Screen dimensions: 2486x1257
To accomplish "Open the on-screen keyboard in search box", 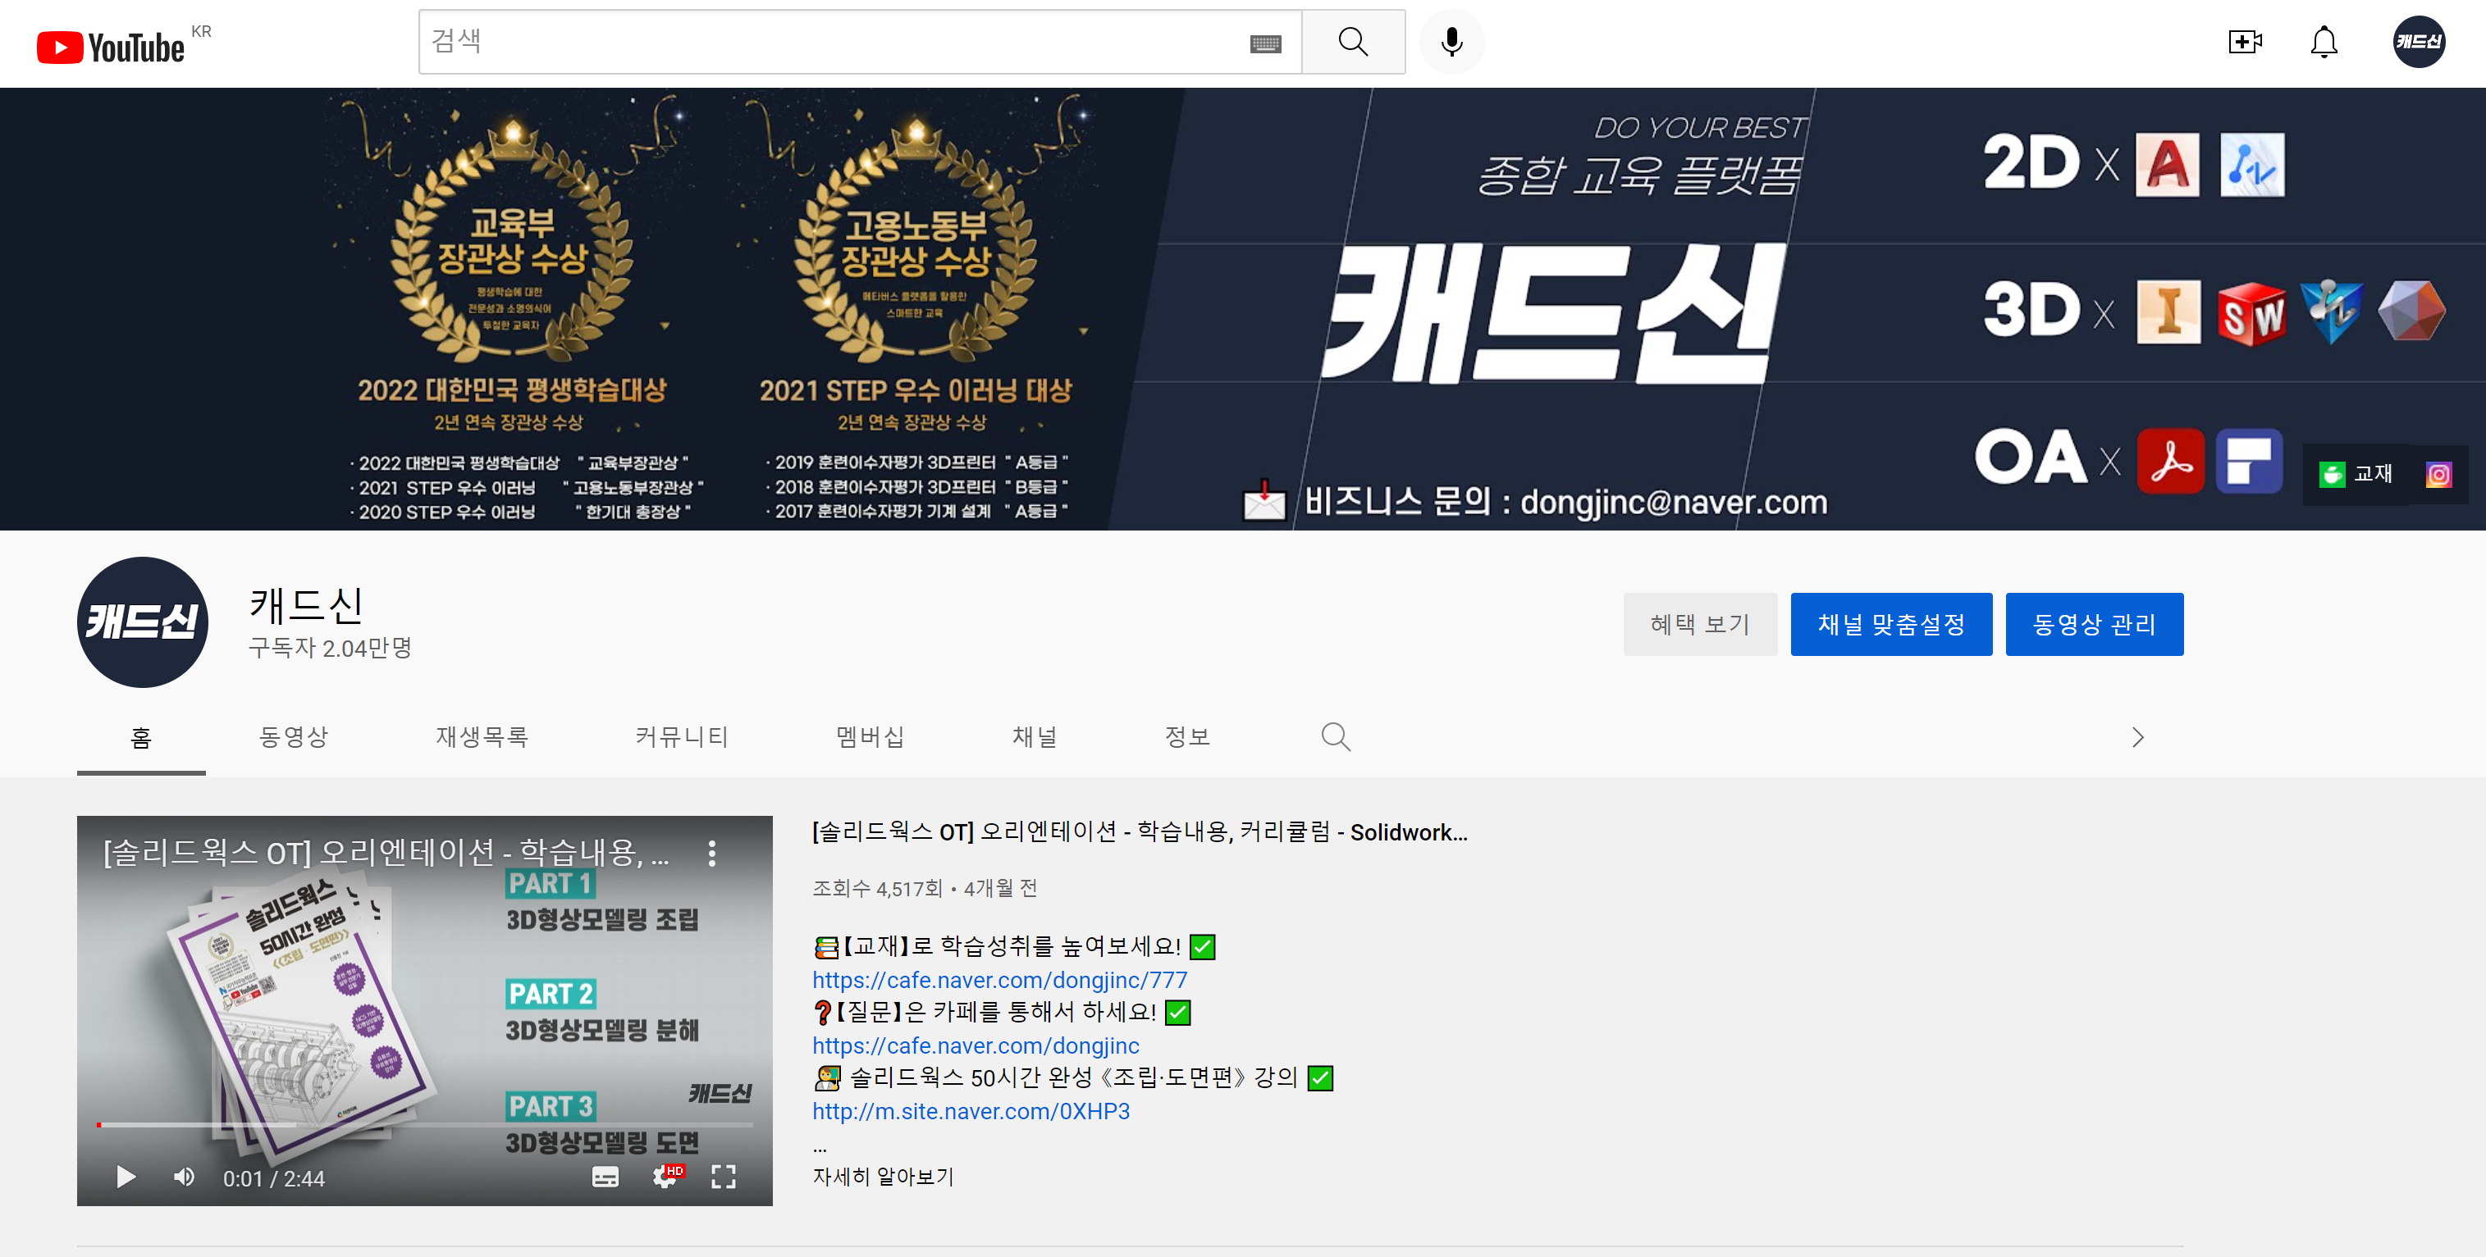I will click(x=1264, y=43).
